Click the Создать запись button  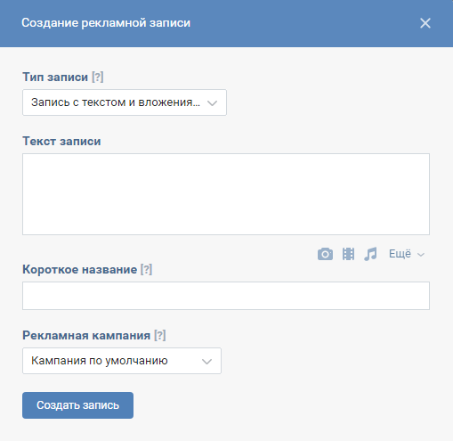click(x=77, y=405)
